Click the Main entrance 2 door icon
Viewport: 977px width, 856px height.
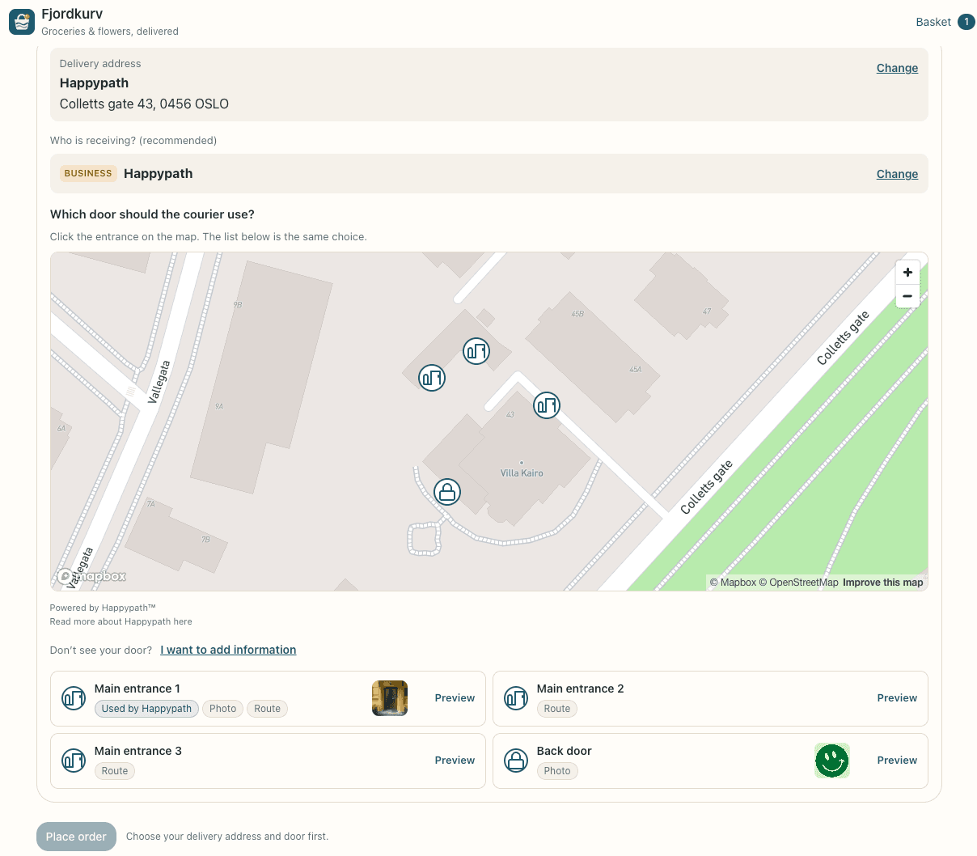(x=516, y=698)
